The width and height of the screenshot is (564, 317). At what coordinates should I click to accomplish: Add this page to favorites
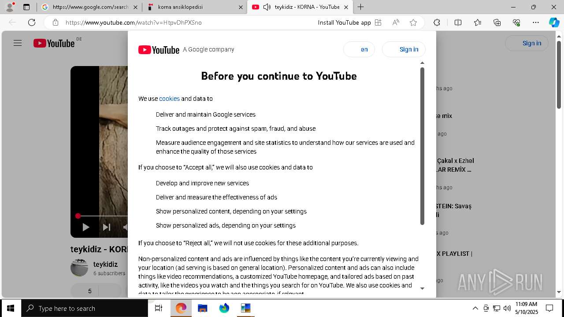click(x=413, y=22)
